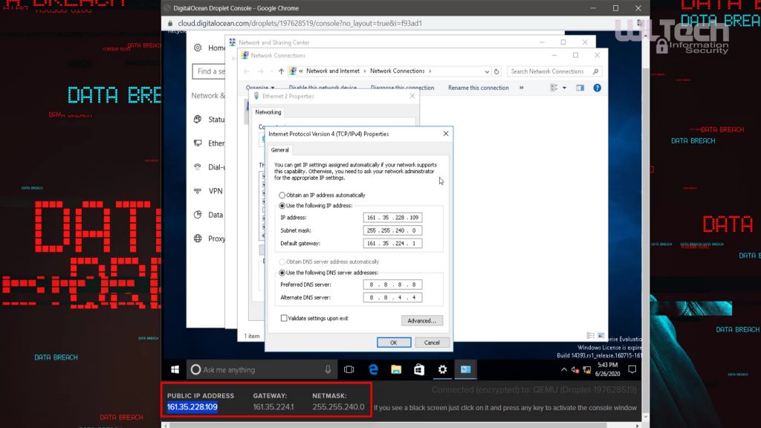
Task: Refresh the Network Connections address bar
Action: coord(496,71)
